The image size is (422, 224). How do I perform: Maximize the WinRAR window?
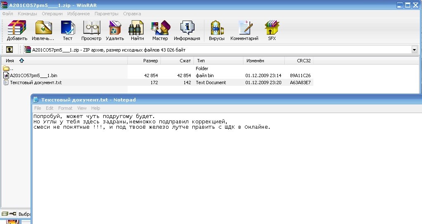(x=408, y=5)
